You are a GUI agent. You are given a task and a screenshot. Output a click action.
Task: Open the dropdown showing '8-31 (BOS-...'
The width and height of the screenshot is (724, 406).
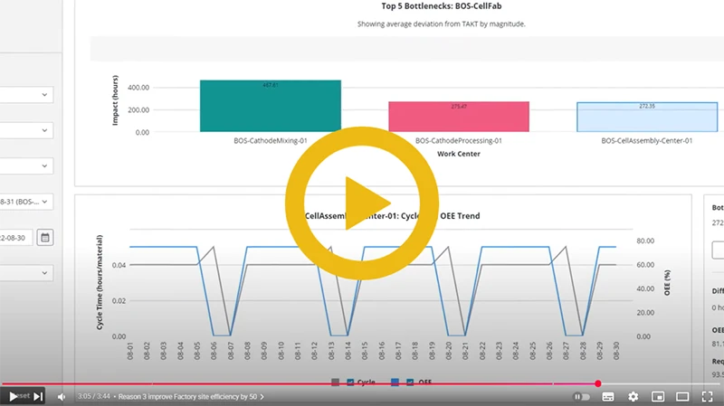26,202
